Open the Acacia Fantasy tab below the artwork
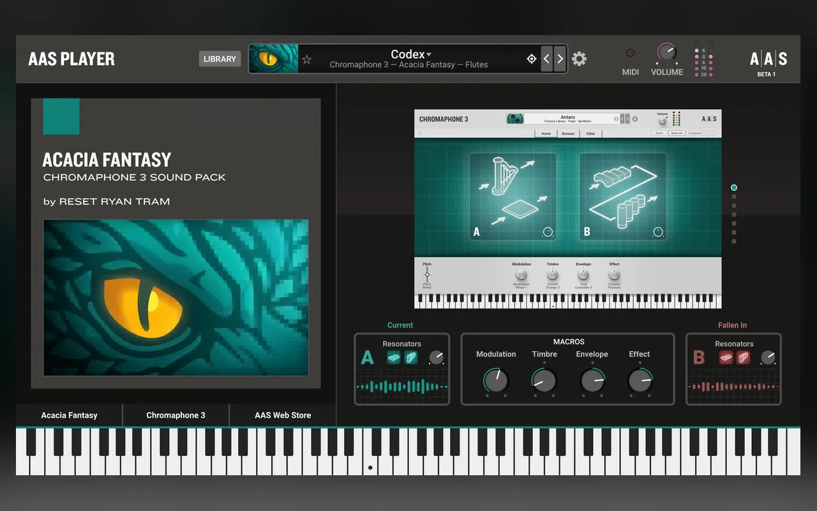Image resolution: width=817 pixels, height=511 pixels. click(x=69, y=415)
